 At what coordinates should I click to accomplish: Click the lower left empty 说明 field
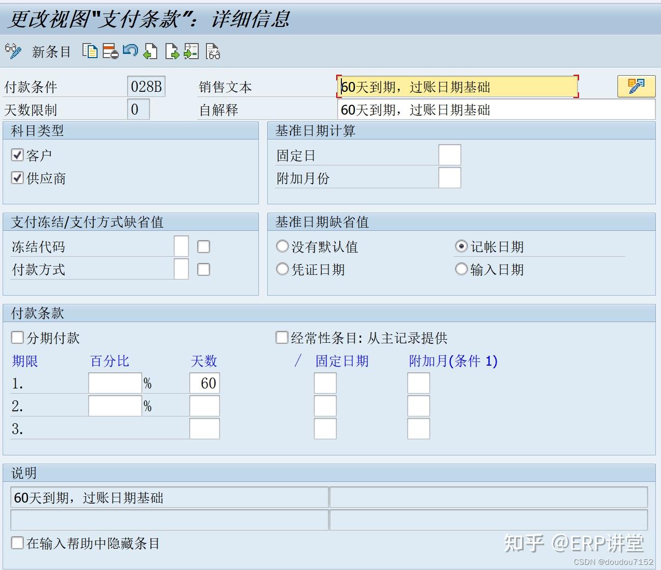click(169, 520)
